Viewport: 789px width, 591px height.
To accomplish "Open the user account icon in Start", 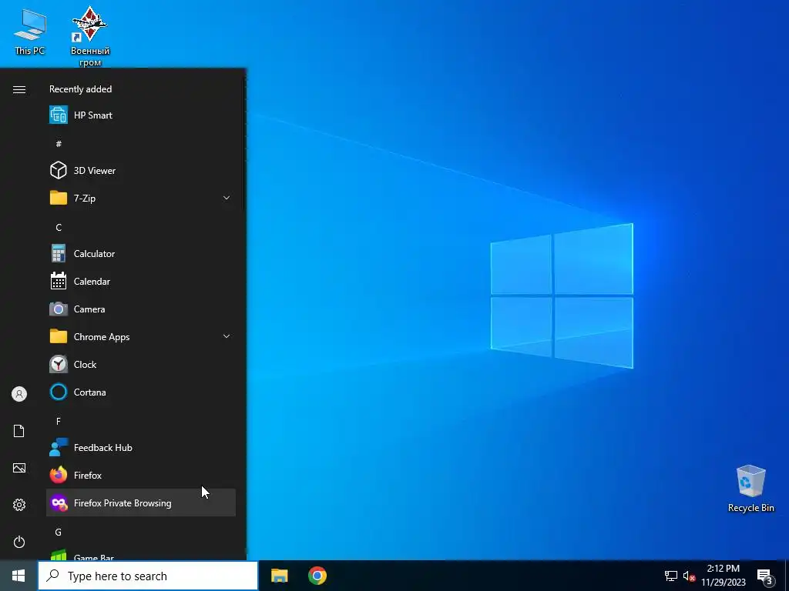I will [x=19, y=394].
